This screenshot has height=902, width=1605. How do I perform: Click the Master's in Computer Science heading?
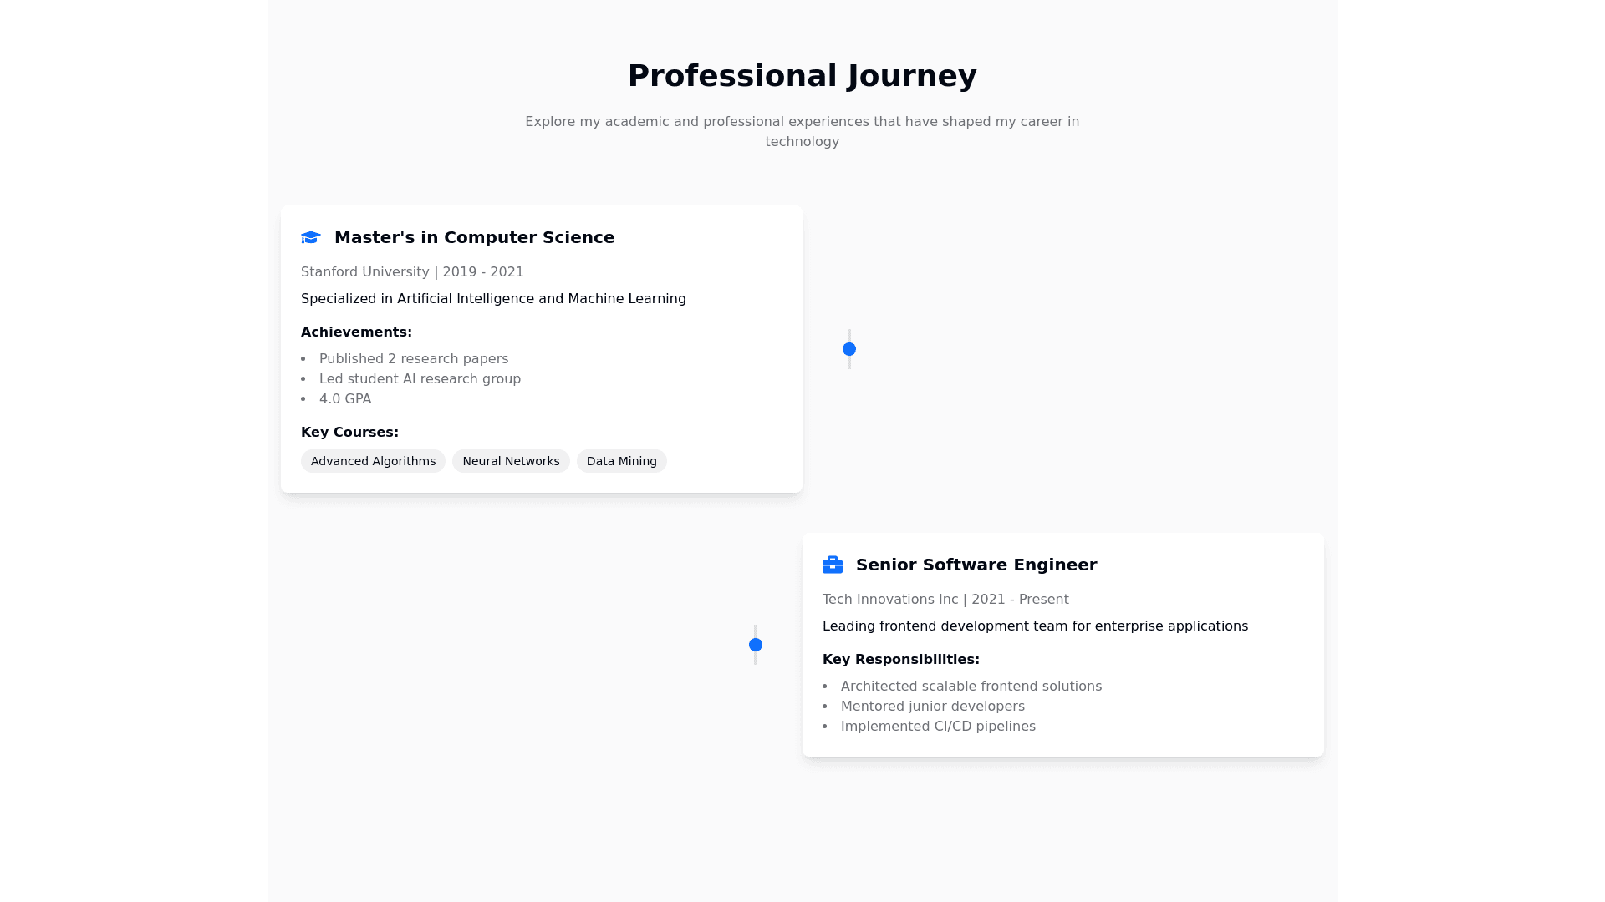click(474, 237)
